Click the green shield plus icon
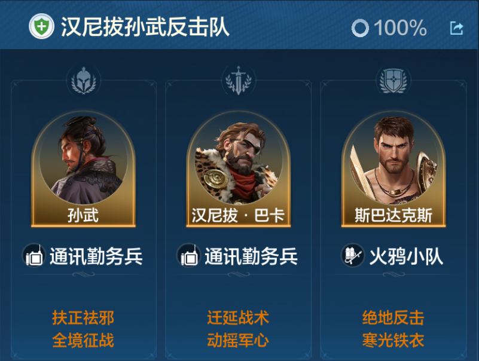479x361 pixels. click(x=41, y=26)
